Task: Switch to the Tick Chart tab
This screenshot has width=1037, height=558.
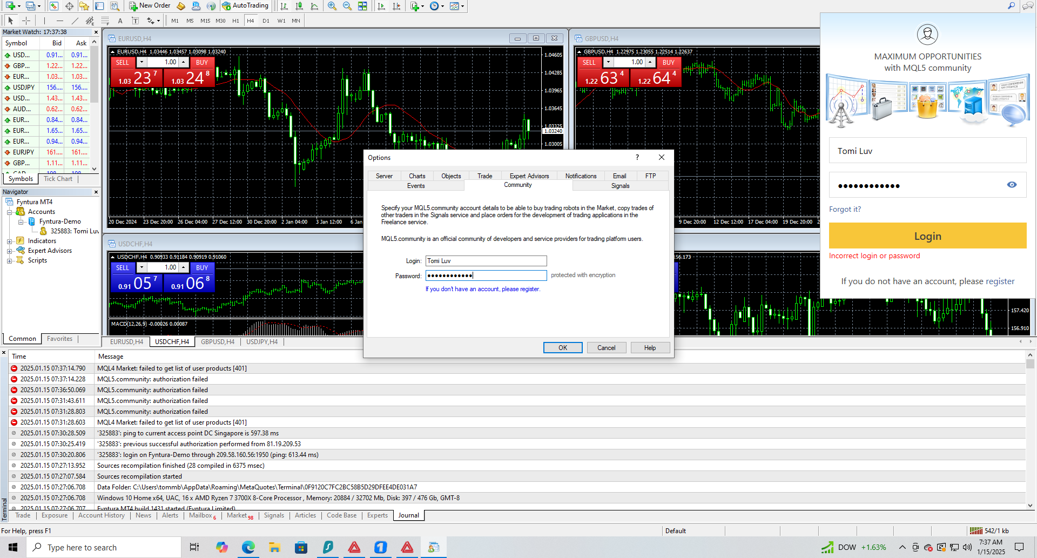Action: (x=58, y=179)
